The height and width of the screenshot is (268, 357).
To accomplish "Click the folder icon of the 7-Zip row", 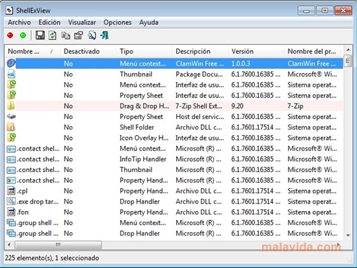I will [11, 106].
